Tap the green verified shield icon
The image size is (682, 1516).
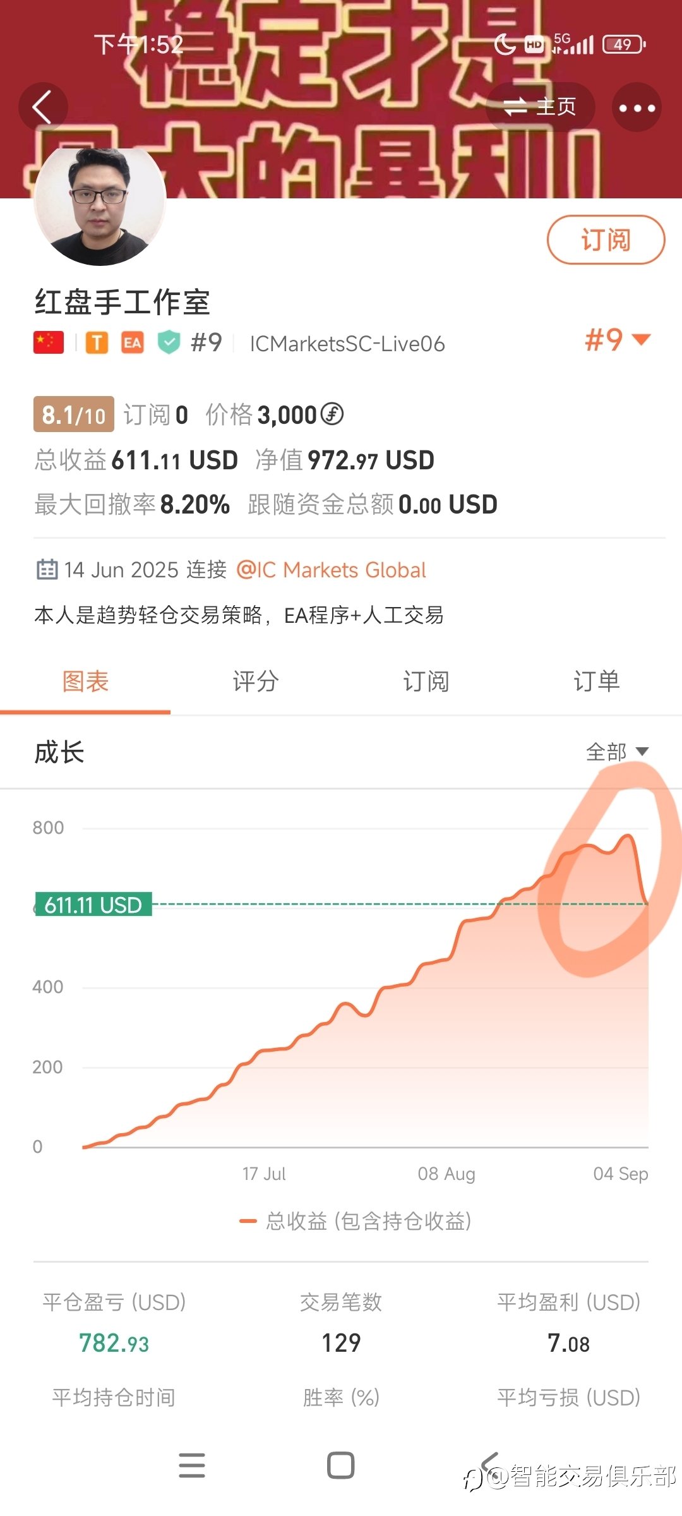click(169, 342)
